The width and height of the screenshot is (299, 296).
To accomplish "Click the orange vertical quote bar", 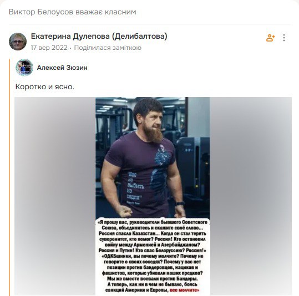I will [9, 177].
